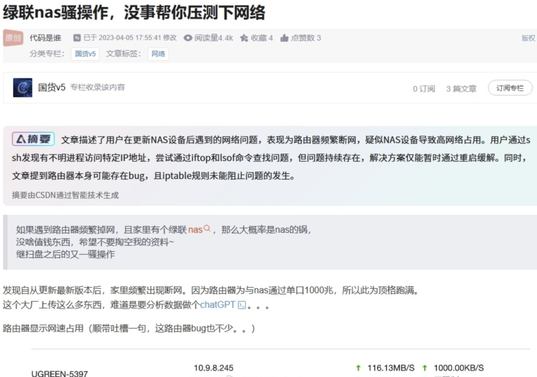Click the 分类专栏 label
Image resolution: width=537 pixels, height=377 pixels.
pos(47,54)
